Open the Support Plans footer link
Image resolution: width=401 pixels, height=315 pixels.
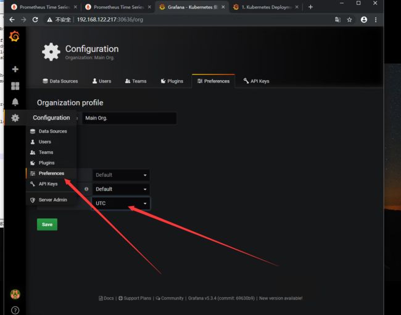(134, 298)
